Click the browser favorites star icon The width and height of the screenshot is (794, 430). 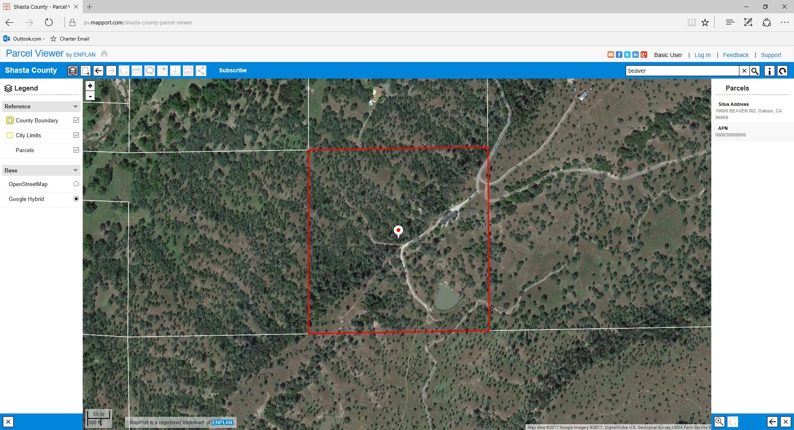pos(705,23)
